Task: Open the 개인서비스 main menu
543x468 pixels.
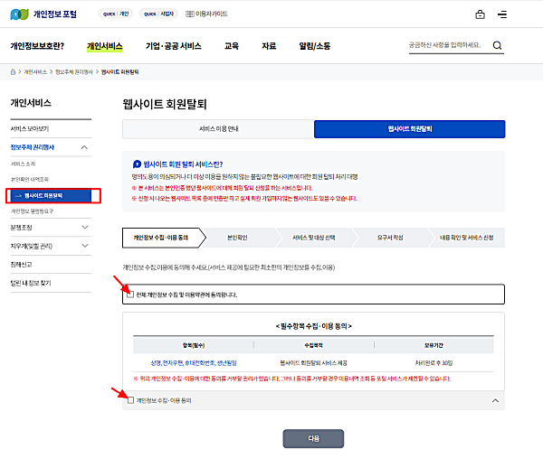Action: 105,46
